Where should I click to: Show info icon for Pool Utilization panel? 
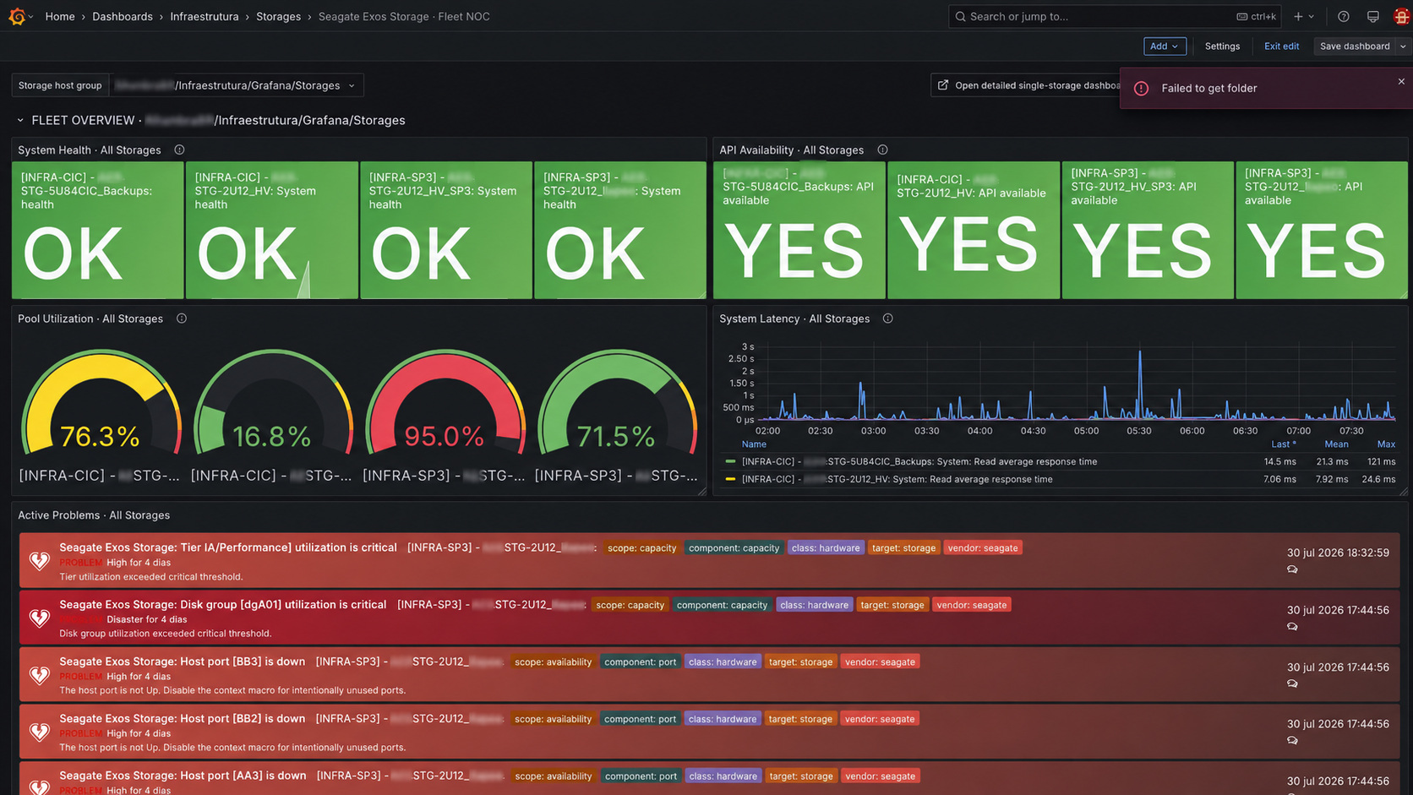click(182, 319)
